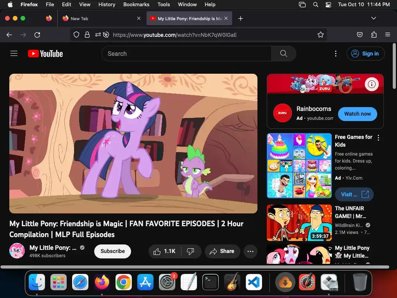This screenshot has height=298, width=397.
Task: Open the Tools menu
Action: (164, 4)
